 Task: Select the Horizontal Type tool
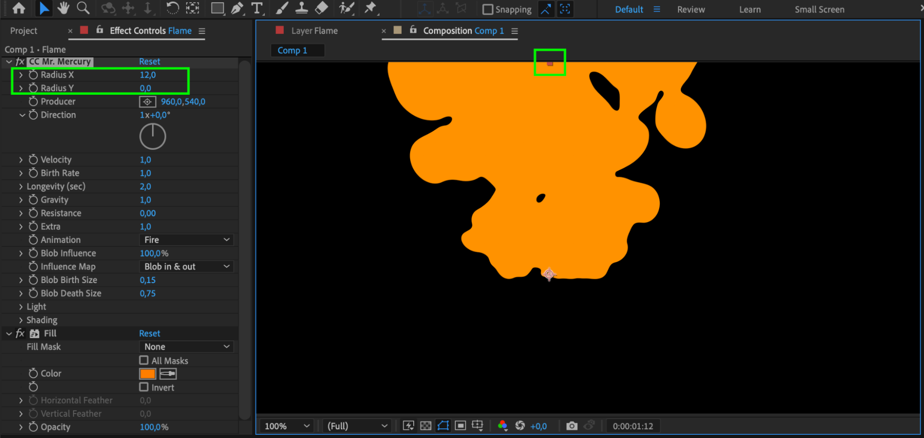257,8
